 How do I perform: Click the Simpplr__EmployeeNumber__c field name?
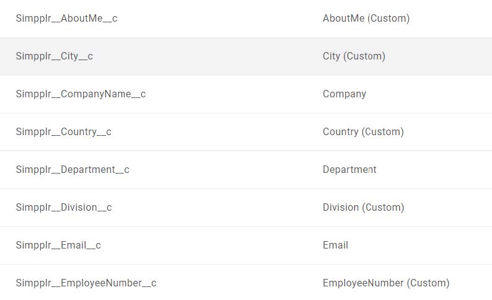pos(86,283)
